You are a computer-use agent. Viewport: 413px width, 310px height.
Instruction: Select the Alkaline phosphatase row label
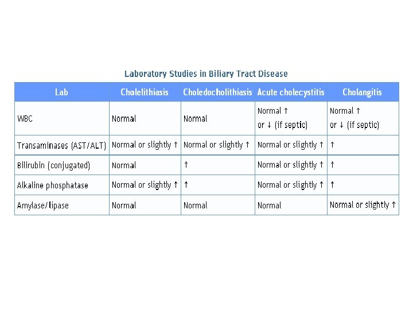point(53,185)
